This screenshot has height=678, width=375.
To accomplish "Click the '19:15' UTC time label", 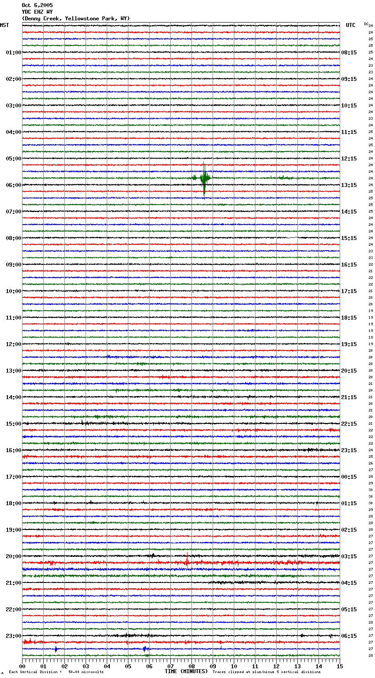I will pos(349,344).
